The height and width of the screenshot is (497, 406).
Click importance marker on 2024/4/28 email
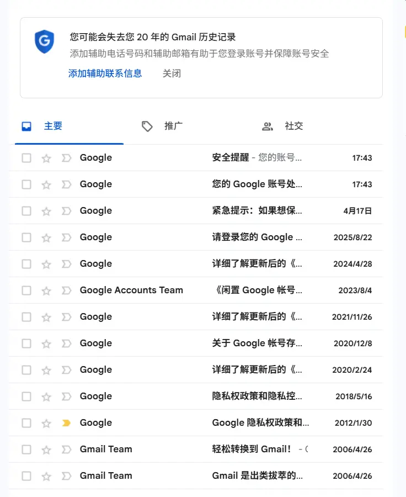tap(66, 264)
